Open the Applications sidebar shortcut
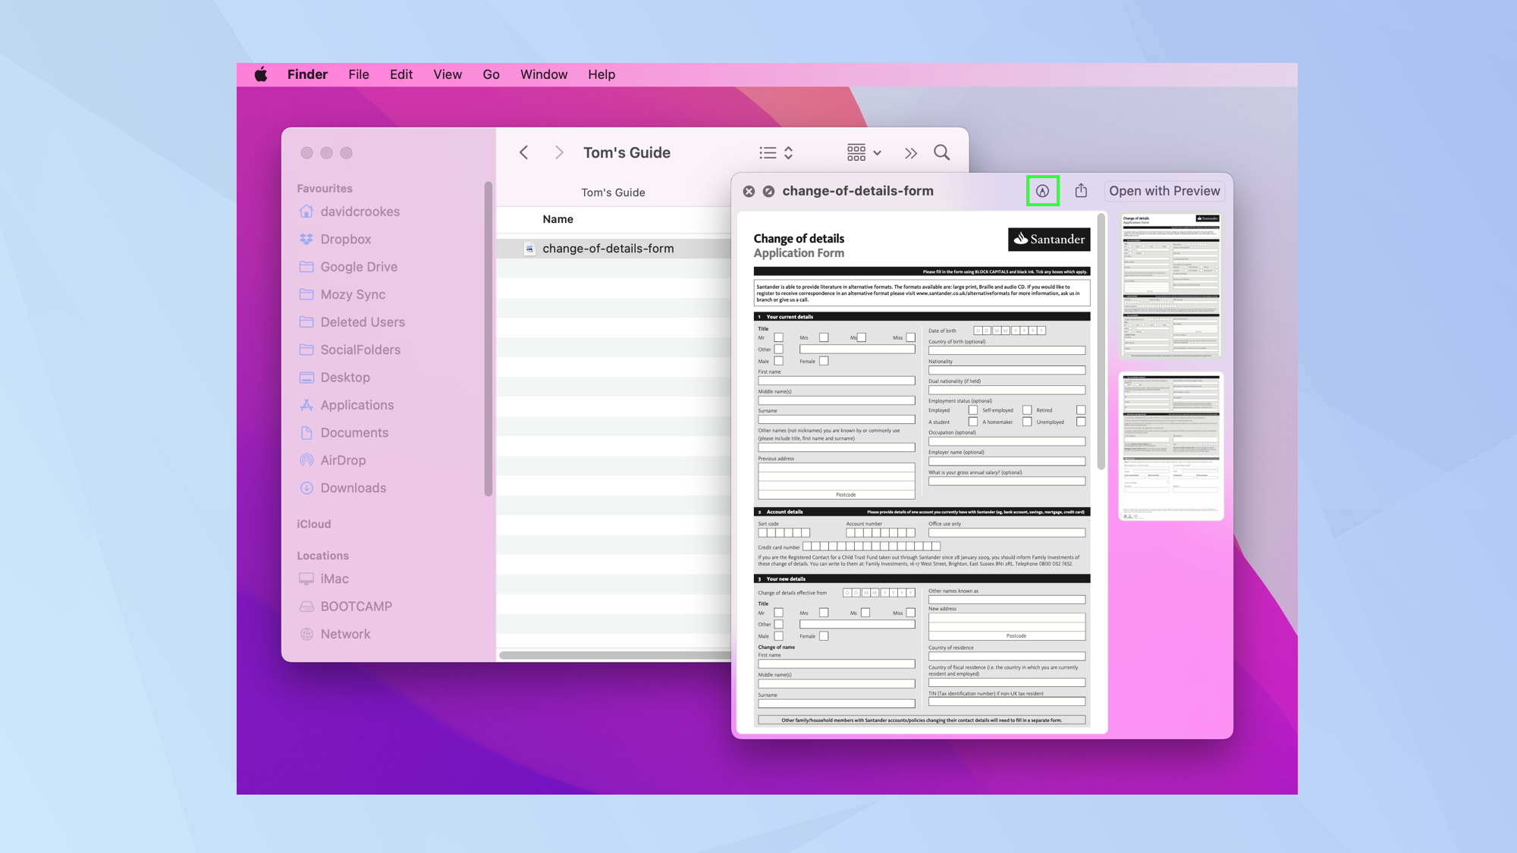This screenshot has width=1517, height=853. [x=356, y=404]
